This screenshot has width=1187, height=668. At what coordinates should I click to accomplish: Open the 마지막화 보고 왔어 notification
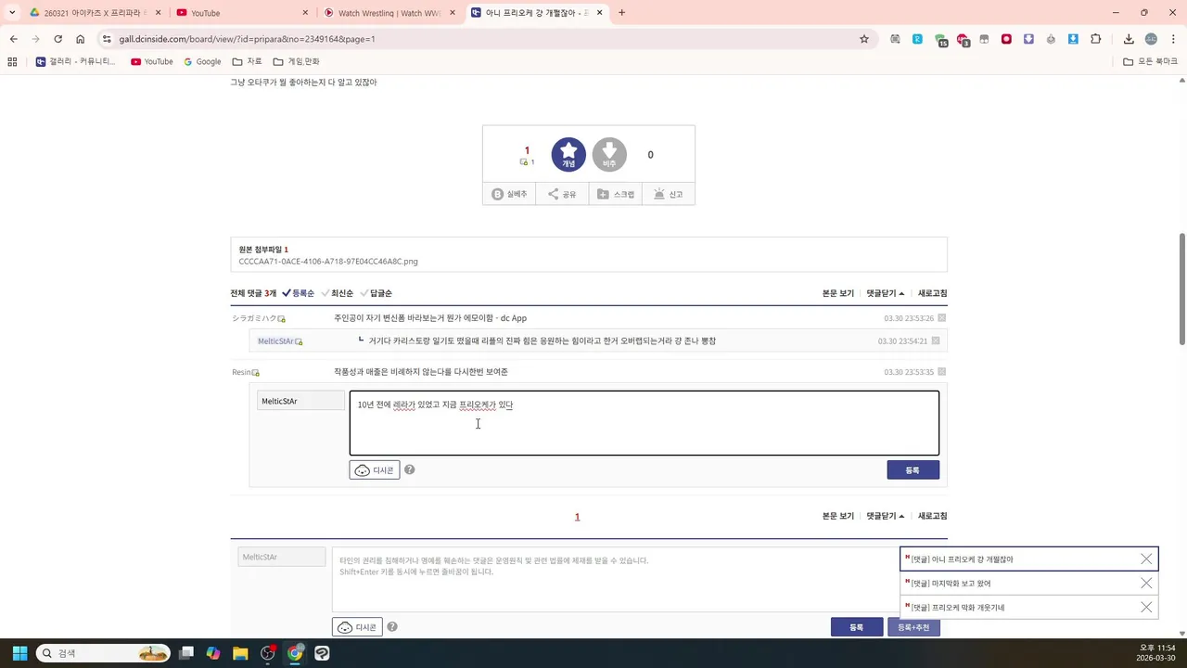click(951, 584)
